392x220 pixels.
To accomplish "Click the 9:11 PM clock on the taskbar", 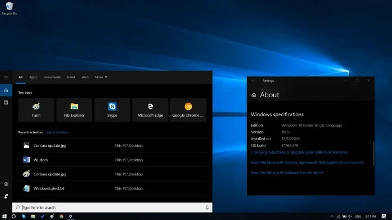I will pos(371,216).
